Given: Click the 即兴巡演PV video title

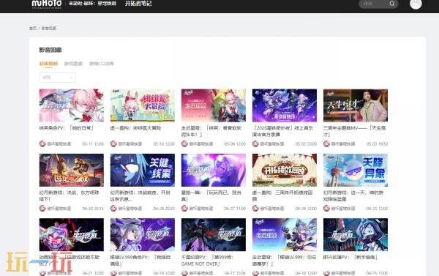Looking at the screenshot, I should click(350, 257).
